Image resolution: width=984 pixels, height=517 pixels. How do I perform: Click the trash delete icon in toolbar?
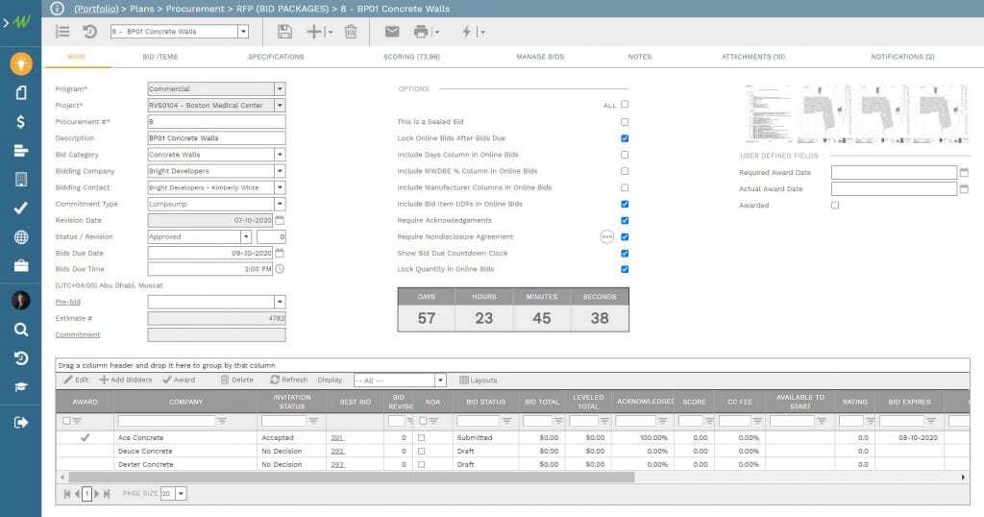pos(351,32)
